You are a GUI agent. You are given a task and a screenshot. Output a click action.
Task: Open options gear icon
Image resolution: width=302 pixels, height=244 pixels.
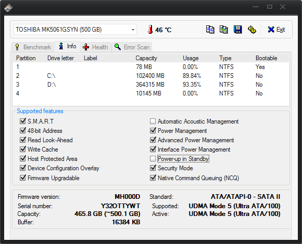pos(251,30)
